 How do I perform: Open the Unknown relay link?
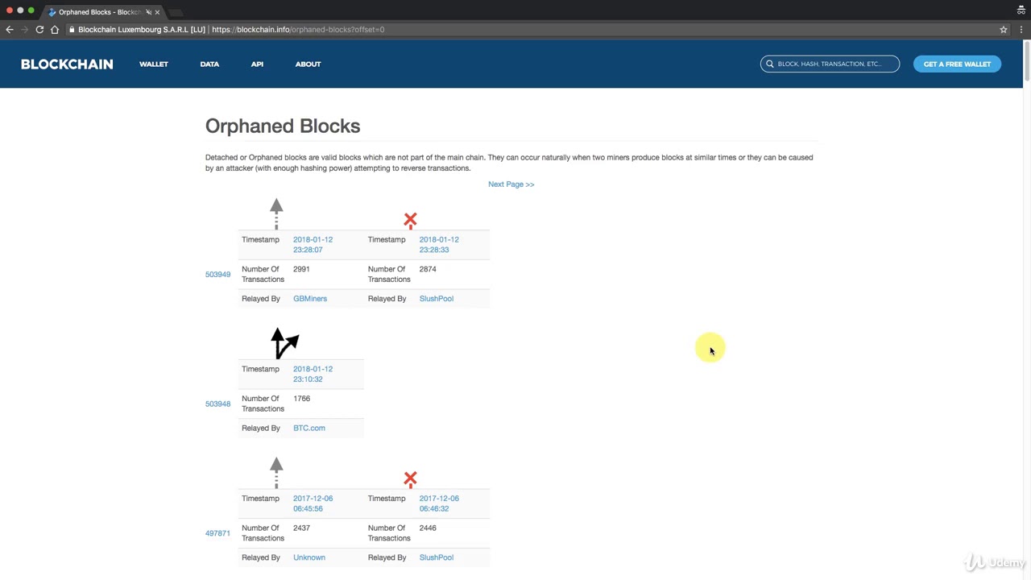(309, 557)
